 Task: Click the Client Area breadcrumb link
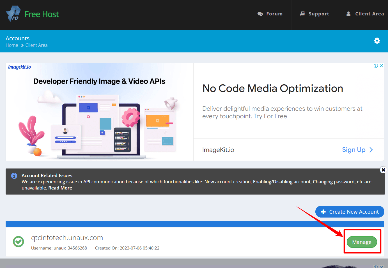point(36,45)
